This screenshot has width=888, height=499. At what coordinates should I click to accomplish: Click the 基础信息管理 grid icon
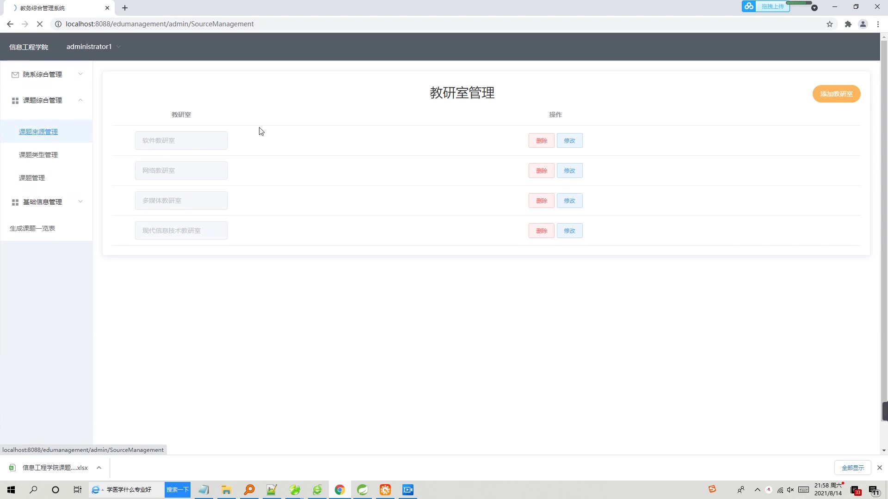15,202
